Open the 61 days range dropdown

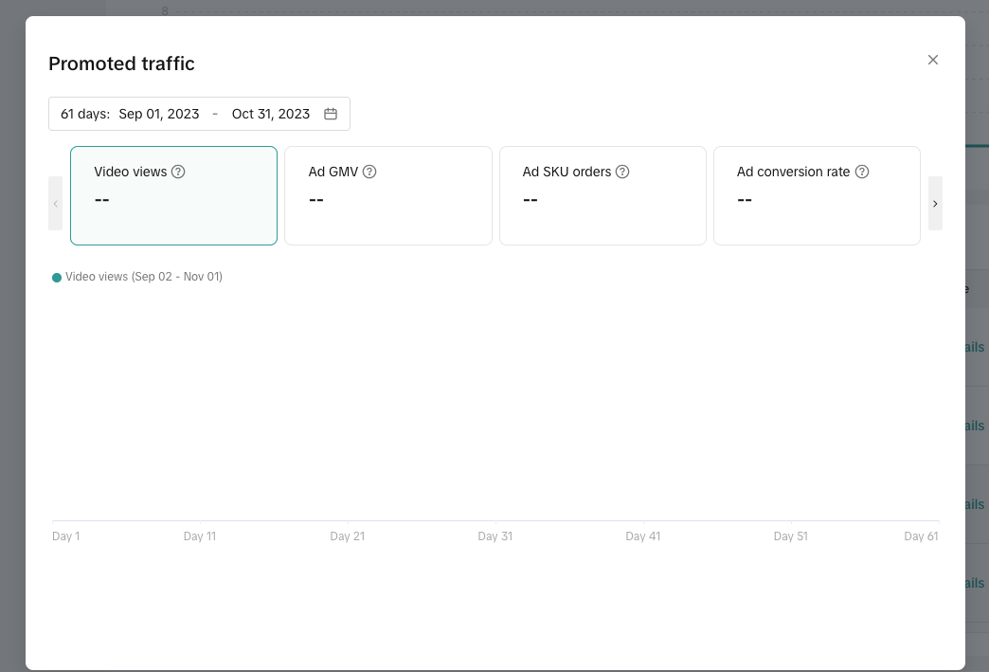85,114
